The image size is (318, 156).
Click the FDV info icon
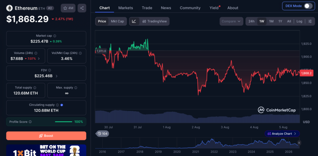tap(50, 70)
